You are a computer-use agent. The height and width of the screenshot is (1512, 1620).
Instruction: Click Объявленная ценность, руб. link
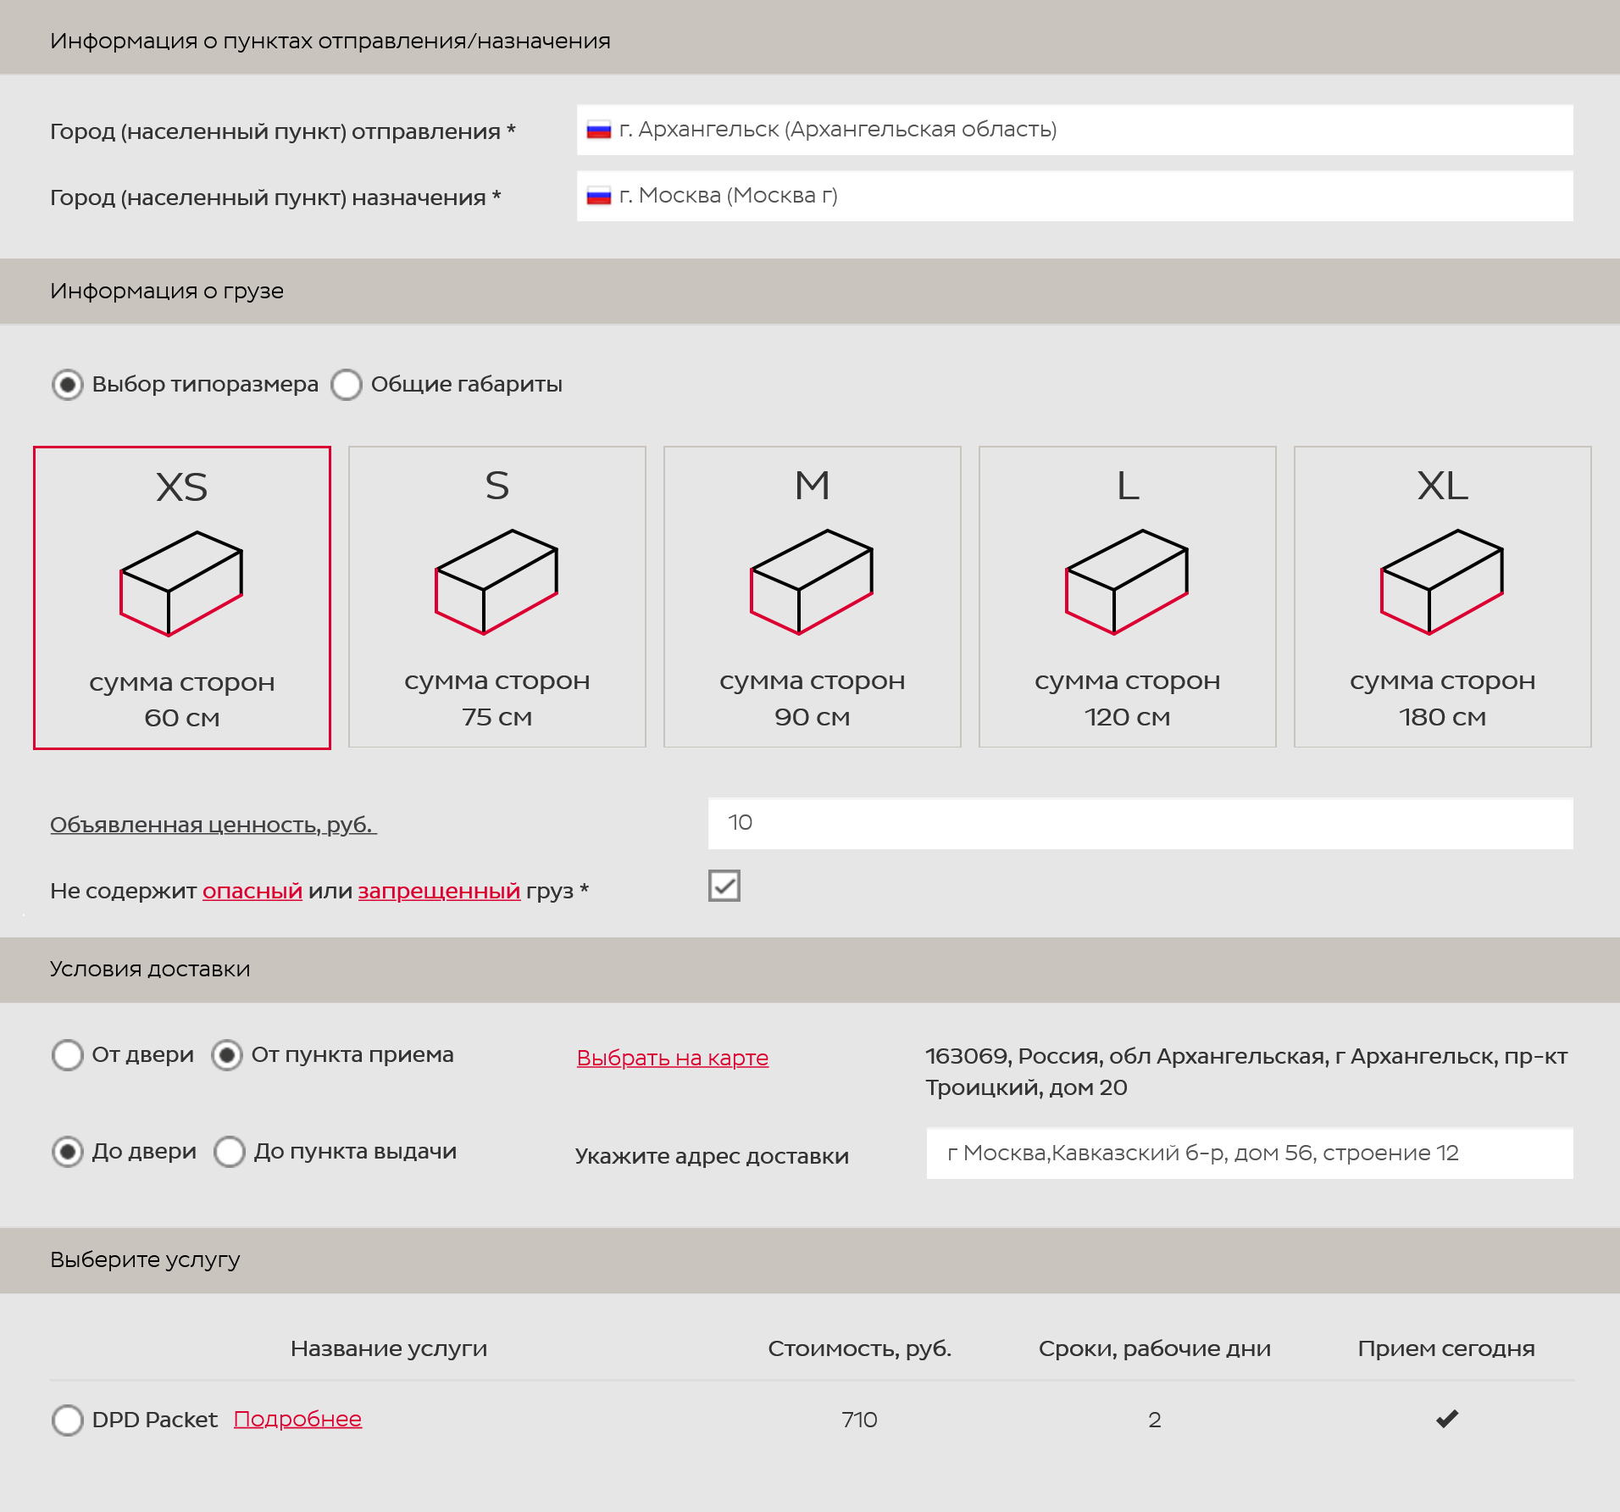click(214, 824)
